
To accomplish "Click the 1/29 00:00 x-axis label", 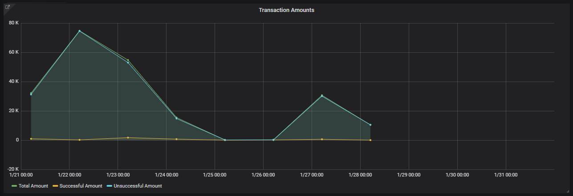I will click(409, 175).
